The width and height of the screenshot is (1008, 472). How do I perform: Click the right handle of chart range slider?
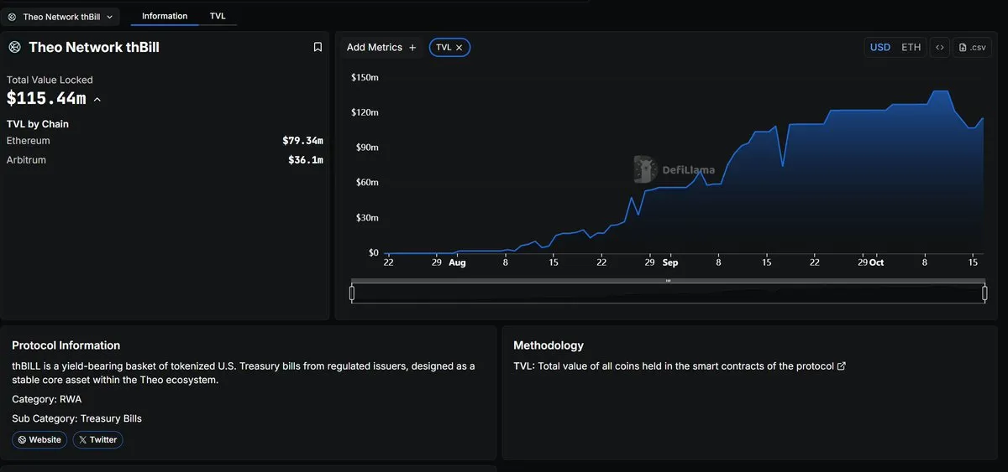(x=984, y=293)
